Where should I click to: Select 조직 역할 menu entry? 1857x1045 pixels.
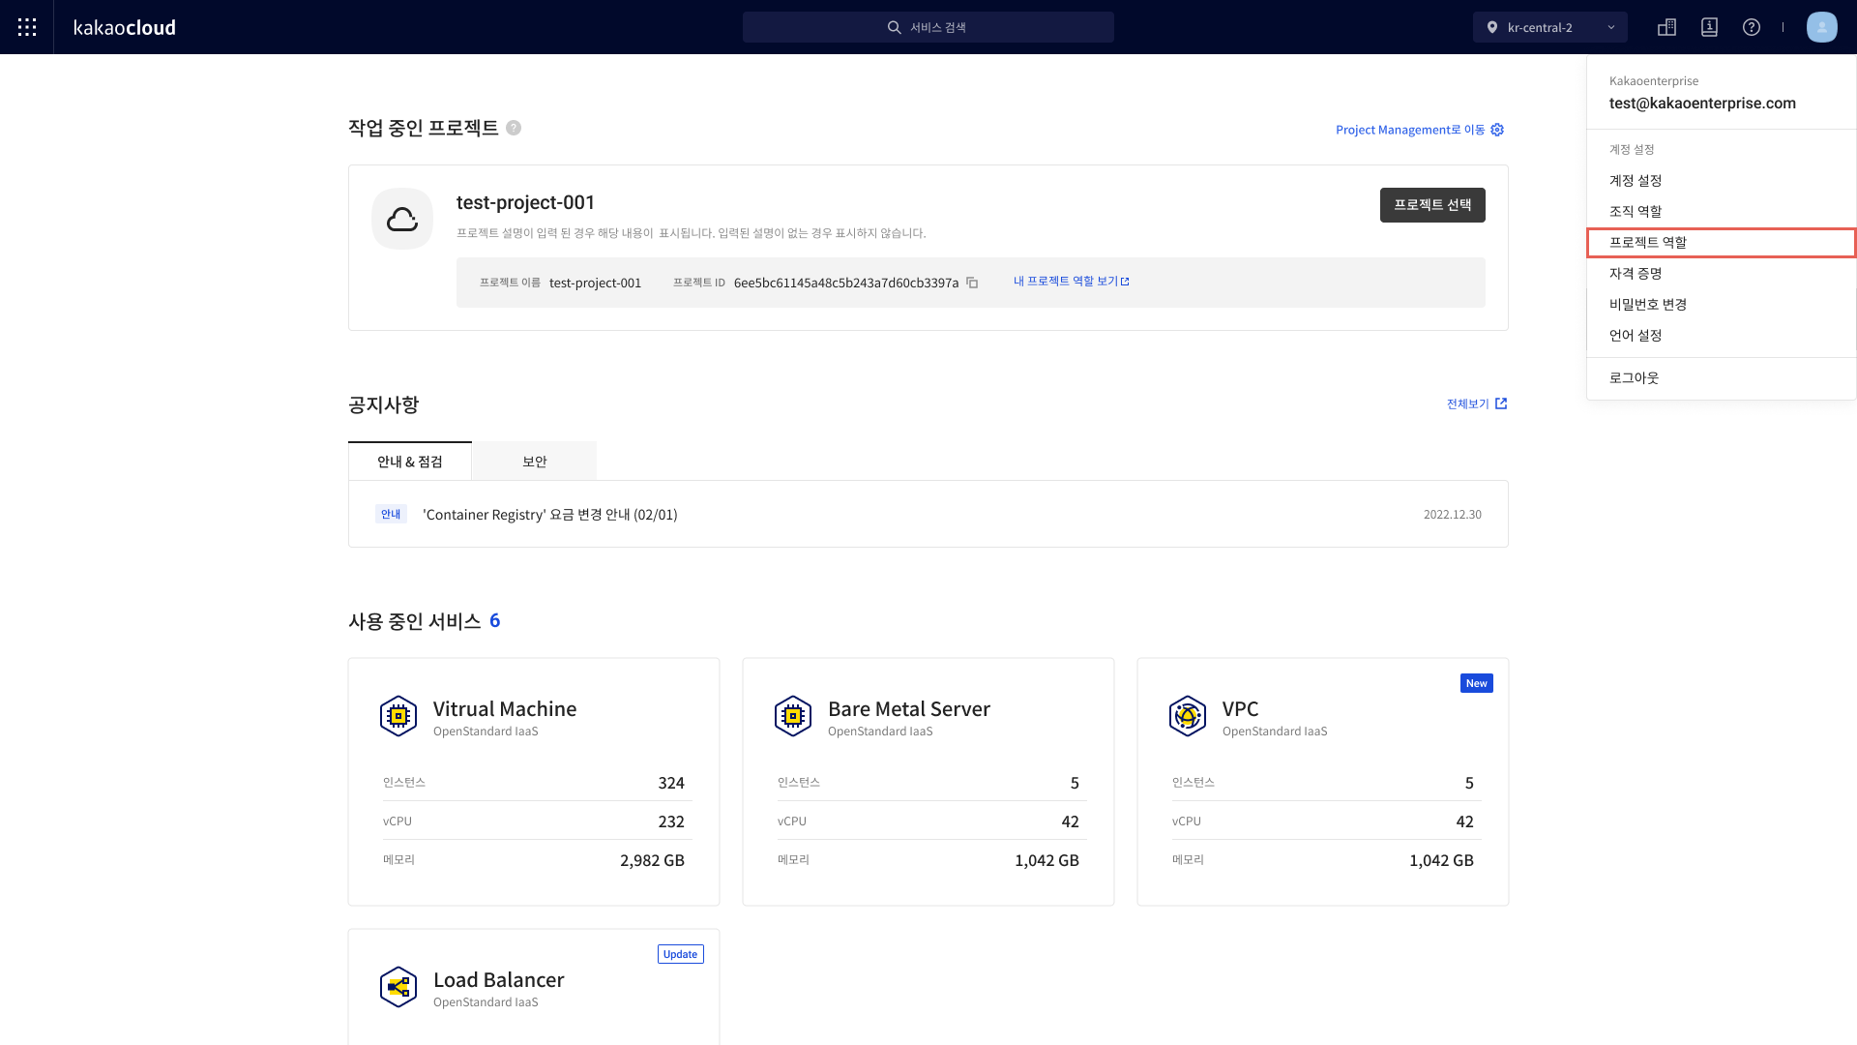[1722, 212]
